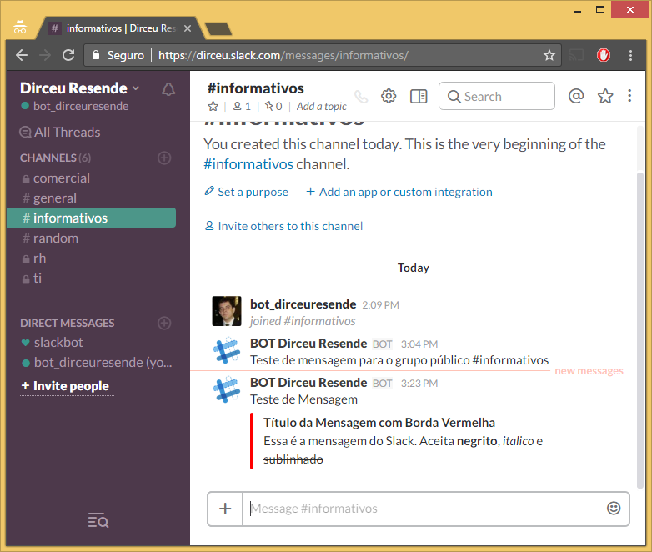The height and width of the screenshot is (552, 652).
Task: Click Add a topic text
Action: 322,107
